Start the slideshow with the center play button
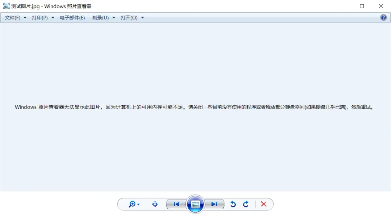This screenshot has height=215, width=391. [x=195, y=204]
